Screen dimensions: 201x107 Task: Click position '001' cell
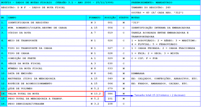pos(110,23)
